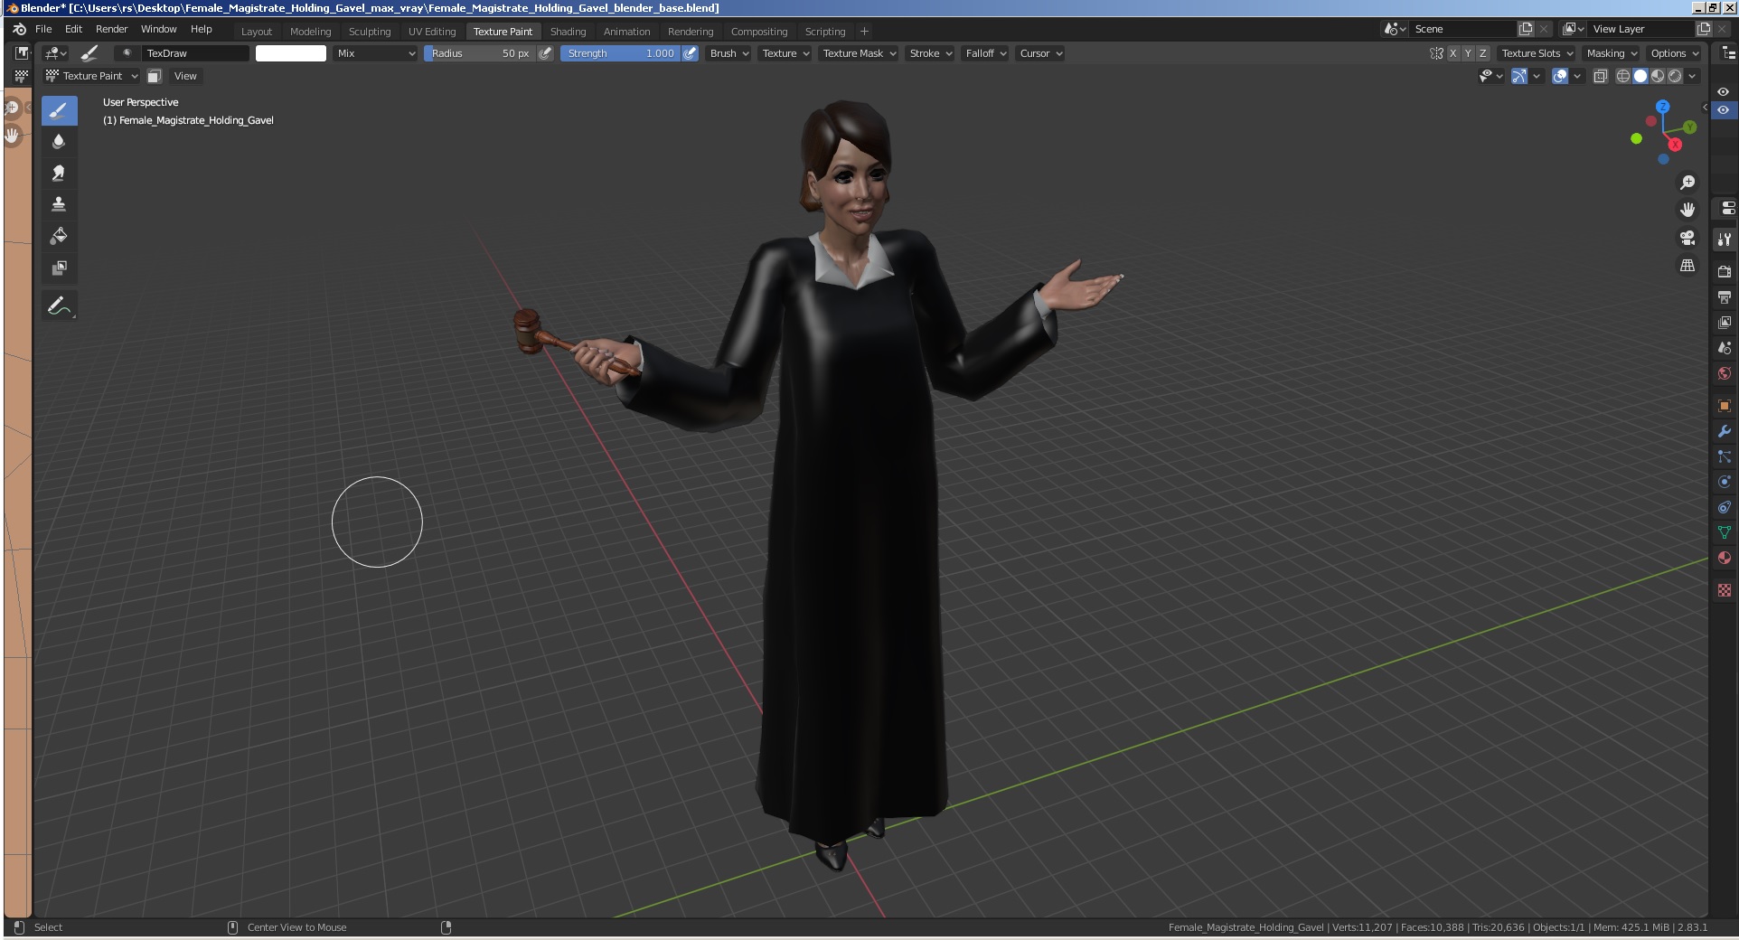Switch to the Layout workspace tab
The width and height of the screenshot is (1739, 940).
(x=256, y=32)
